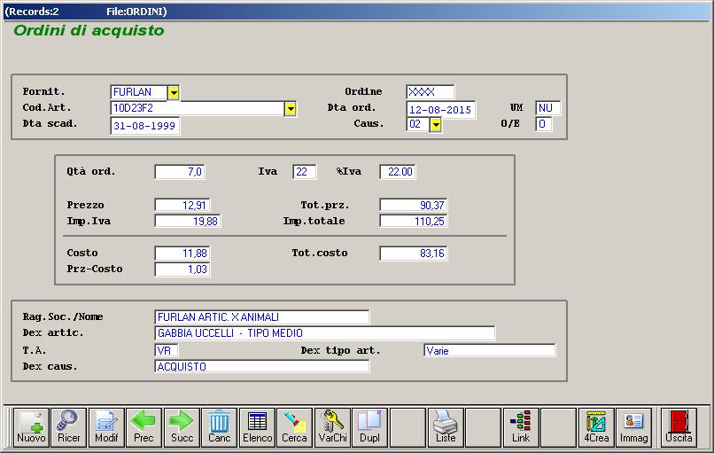Go to next record with Succ arrow

coord(182,427)
